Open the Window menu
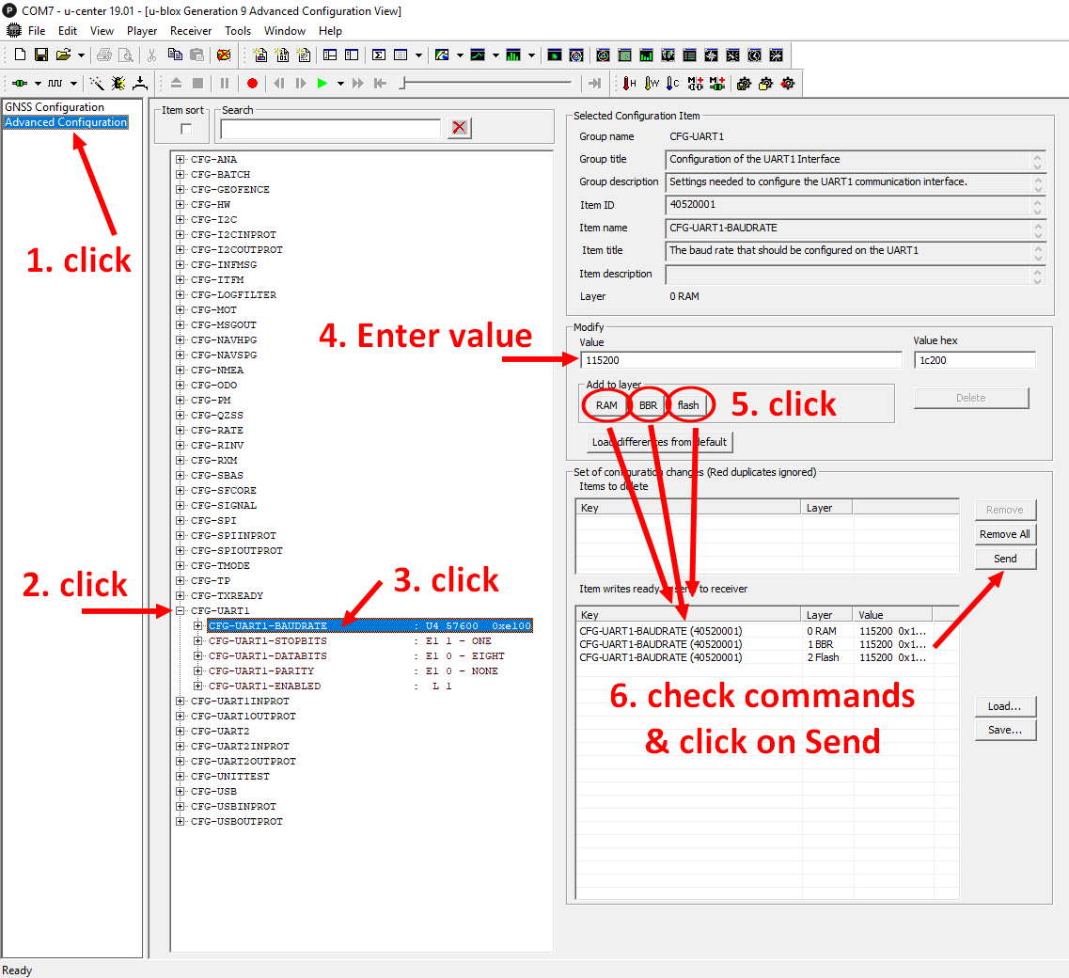The height and width of the screenshot is (978, 1069). [285, 31]
